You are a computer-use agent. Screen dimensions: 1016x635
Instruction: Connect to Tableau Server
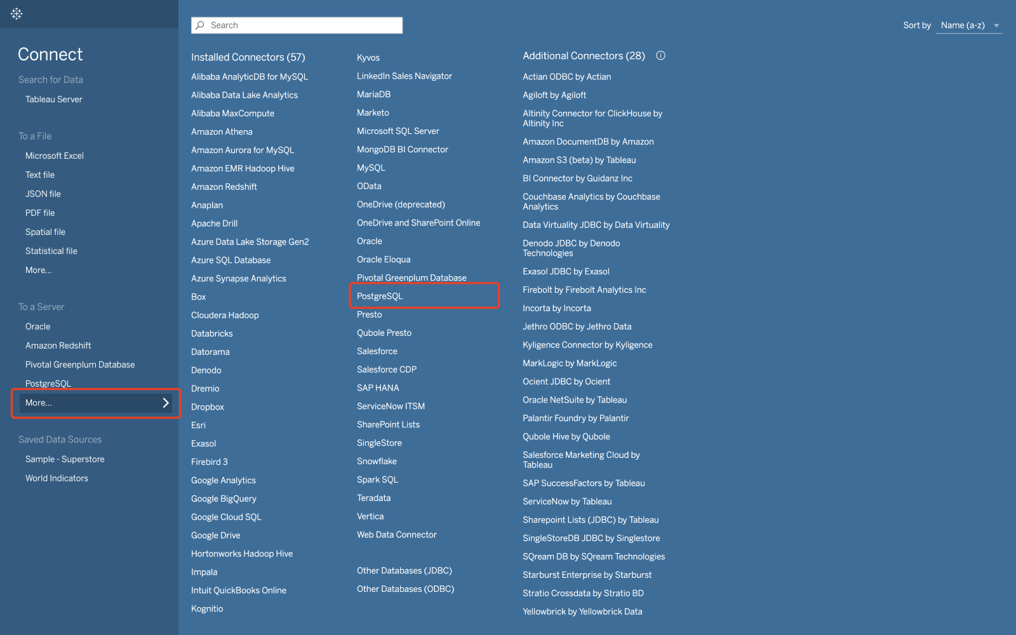coord(54,99)
